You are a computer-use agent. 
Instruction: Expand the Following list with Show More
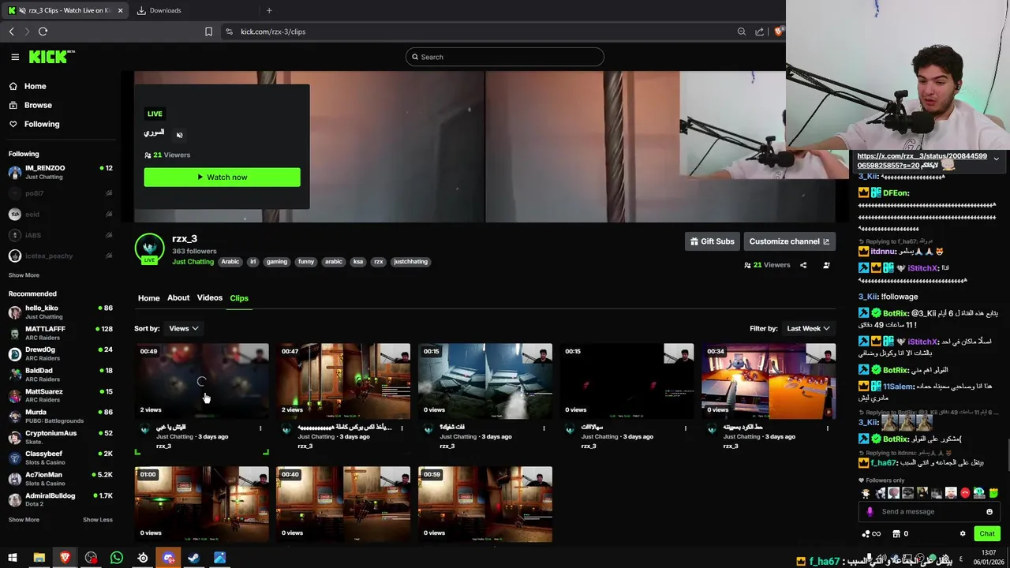(x=24, y=275)
